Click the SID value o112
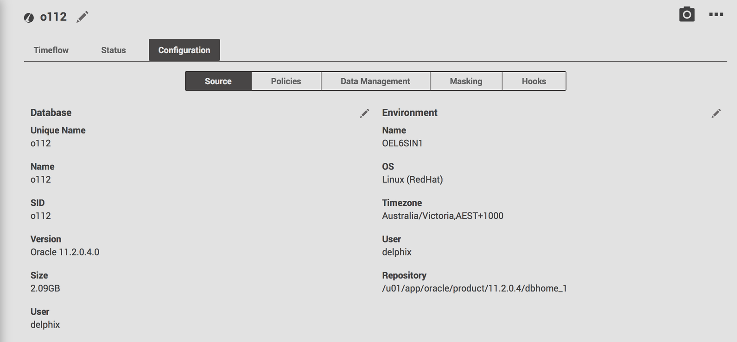Image resolution: width=737 pixels, height=342 pixels. point(41,216)
